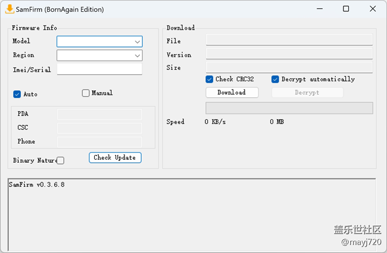Tick the Binary Nature checkbox

[60, 160]
